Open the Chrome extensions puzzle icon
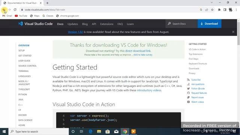This screenshot has width=240, height=135. [x=219, y=10]
